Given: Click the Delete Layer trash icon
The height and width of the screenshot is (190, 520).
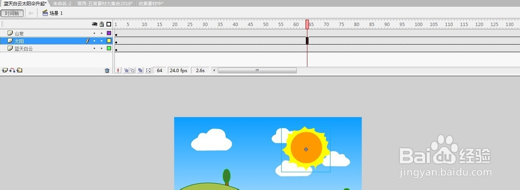Looking at the screenshot, I should point(107,71).
